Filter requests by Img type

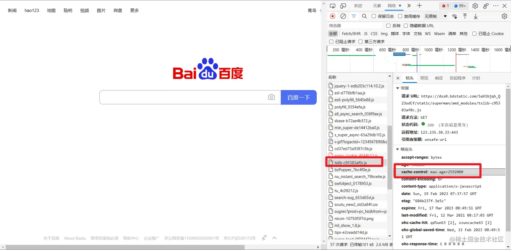coord(384,34)
